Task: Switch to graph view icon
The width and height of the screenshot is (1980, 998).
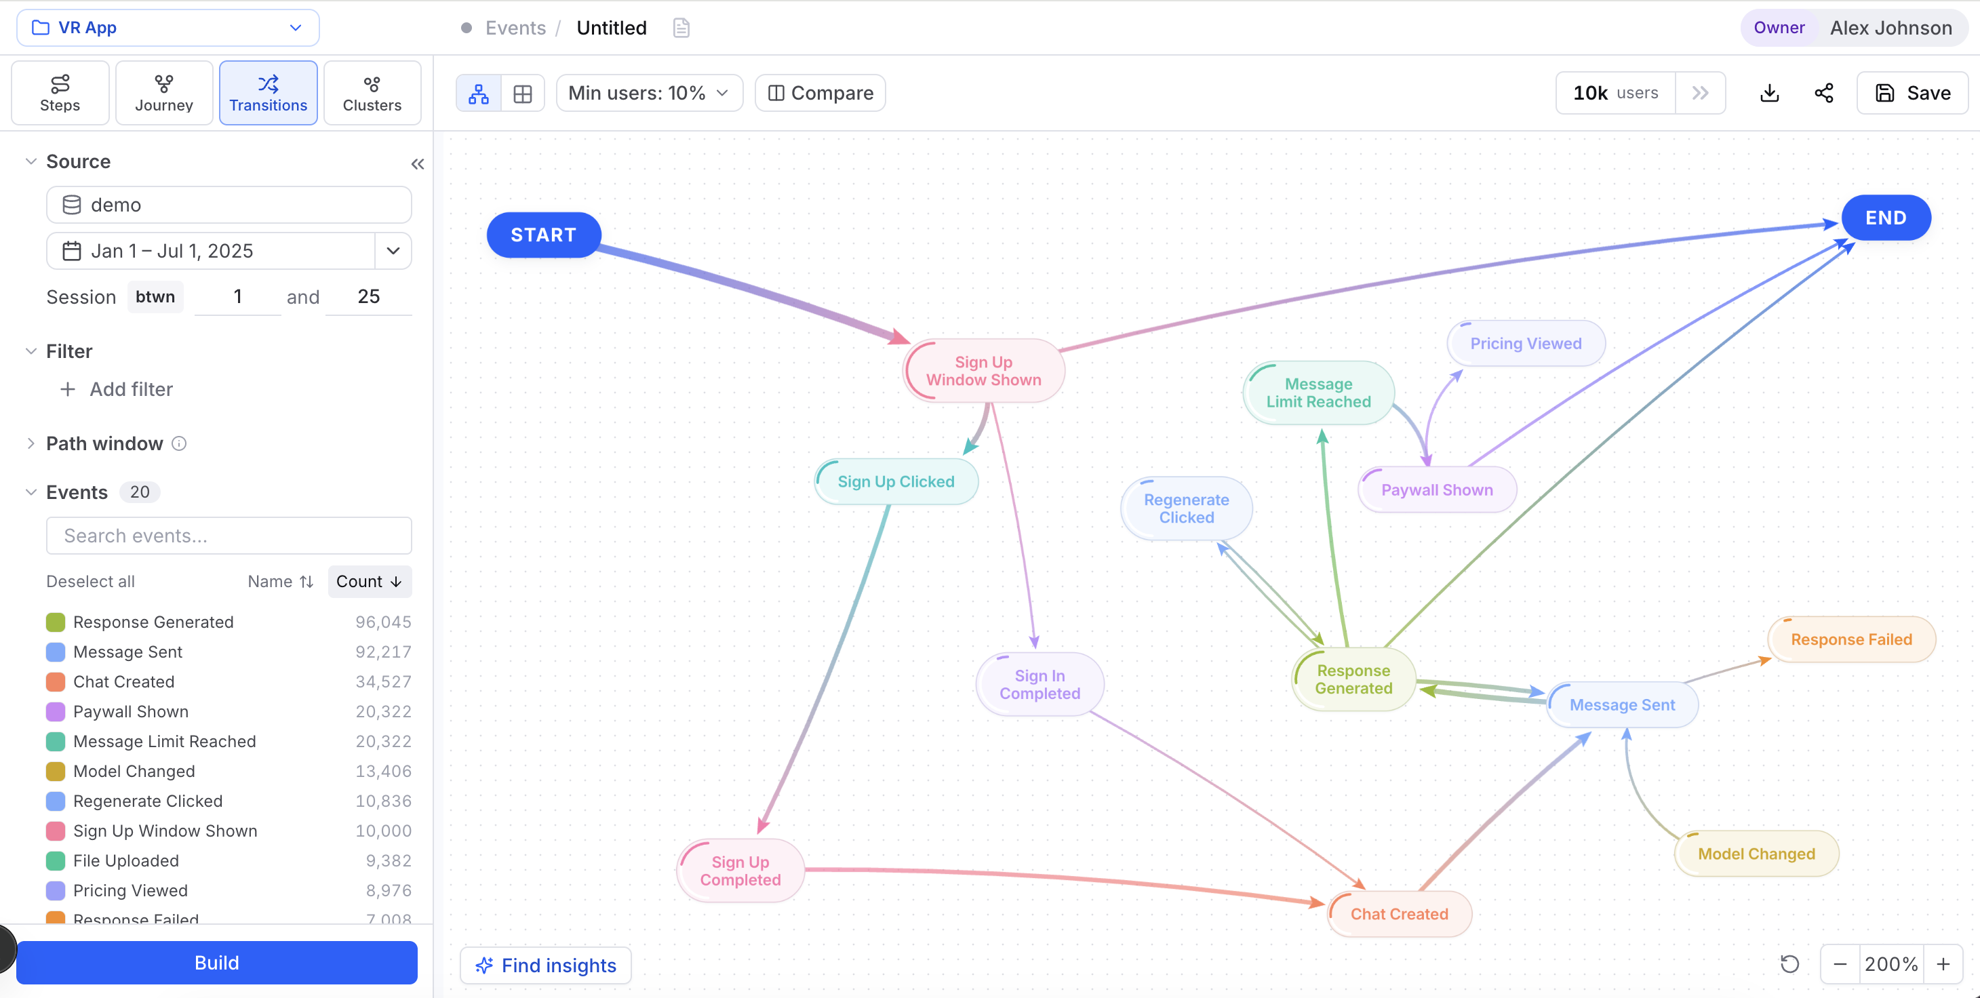Action: point(479,93)
